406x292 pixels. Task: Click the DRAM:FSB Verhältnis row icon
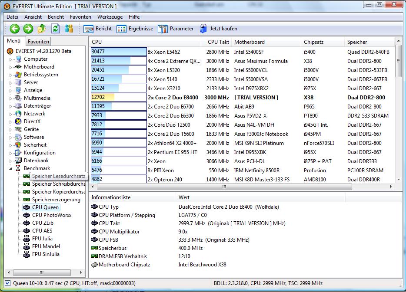(94, 256)
